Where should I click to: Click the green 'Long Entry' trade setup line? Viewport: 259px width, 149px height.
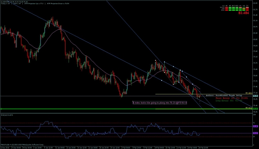[x=229, y=101]
